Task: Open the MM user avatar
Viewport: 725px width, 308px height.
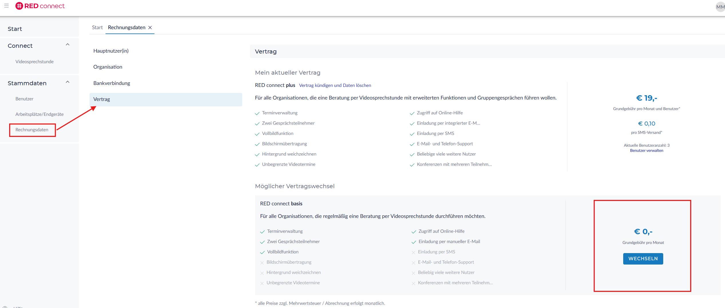Action: point(720,7)
